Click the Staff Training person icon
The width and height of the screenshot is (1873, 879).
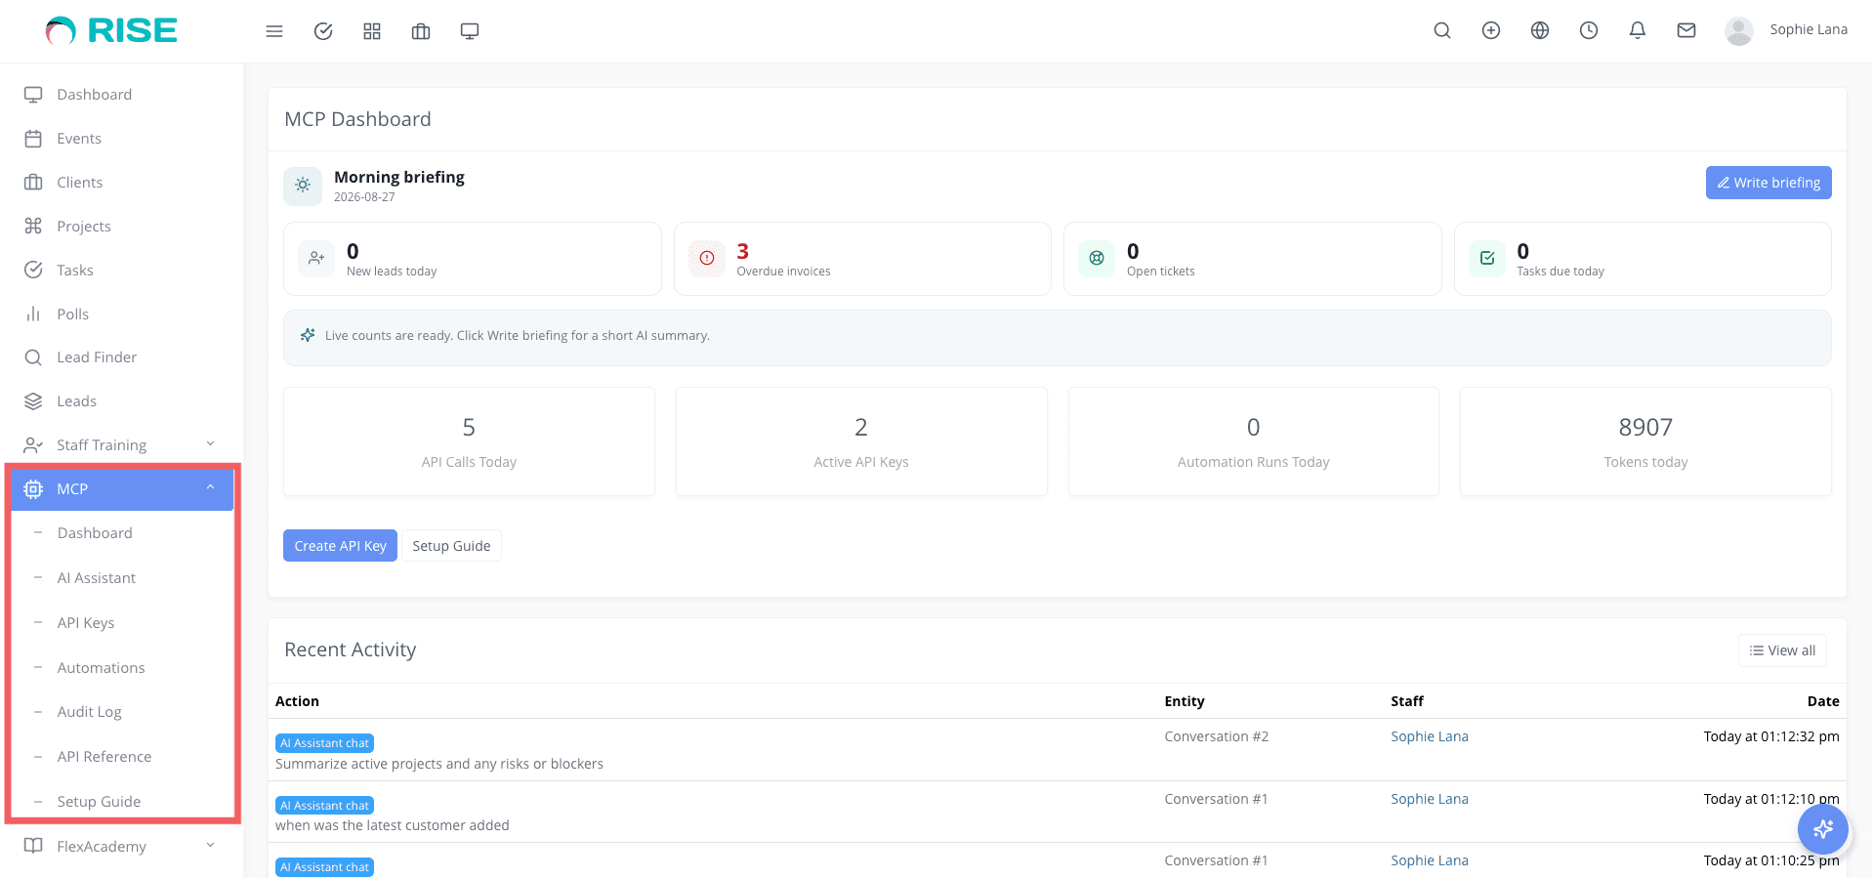33,445
